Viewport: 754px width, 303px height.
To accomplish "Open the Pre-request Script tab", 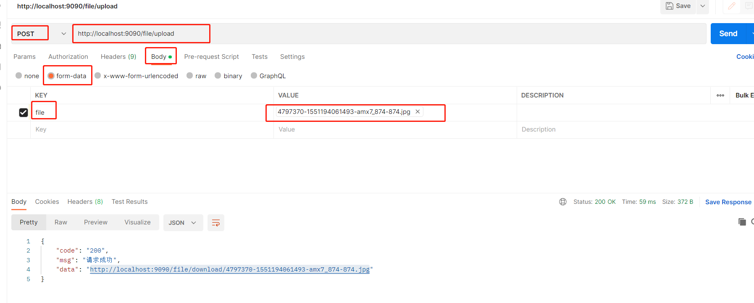I will click(211, 57).
